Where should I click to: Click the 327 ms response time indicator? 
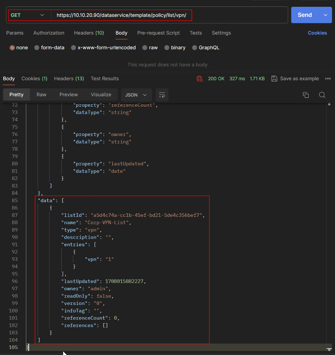237,78
